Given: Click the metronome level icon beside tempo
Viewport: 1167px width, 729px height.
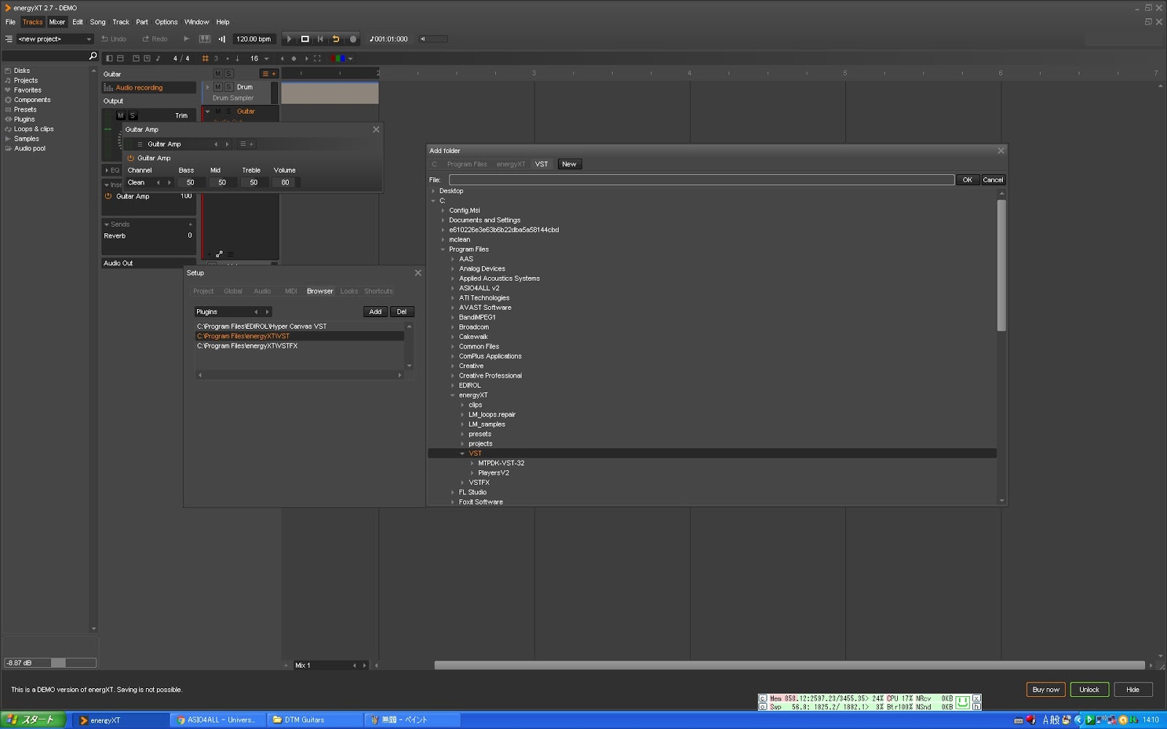Looking at the screenshot, I should point(222,39).
